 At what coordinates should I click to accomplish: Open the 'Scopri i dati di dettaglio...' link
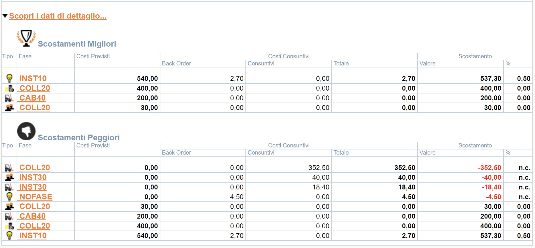click(x=58, y=16)
